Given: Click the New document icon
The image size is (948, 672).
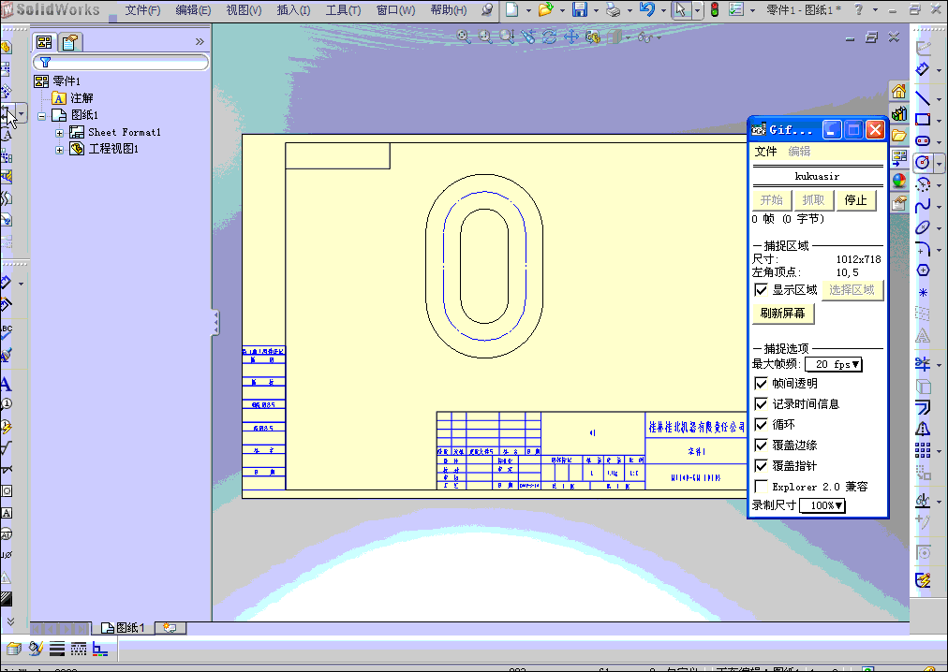Looking at the screenshot, I should (x=512, y=9).
